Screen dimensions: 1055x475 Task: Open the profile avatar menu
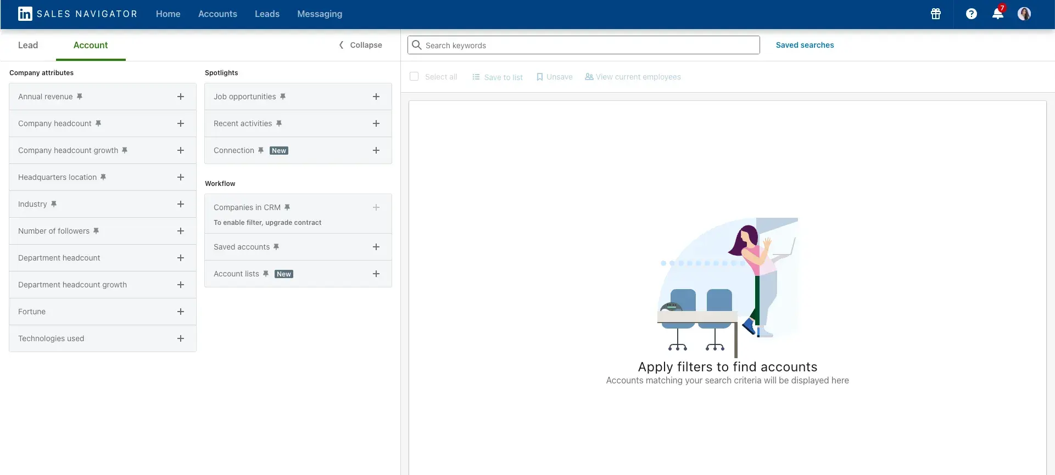click(x=1024, y=14)
